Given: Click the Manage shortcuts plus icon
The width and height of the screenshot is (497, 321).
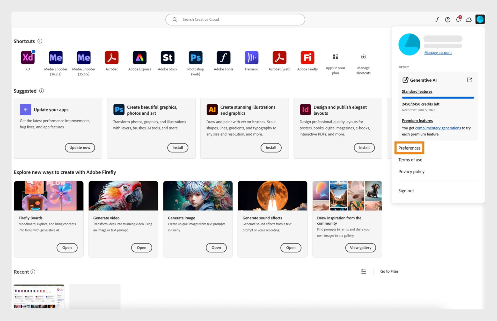Looking at the screenshot, I should point(363,57).
